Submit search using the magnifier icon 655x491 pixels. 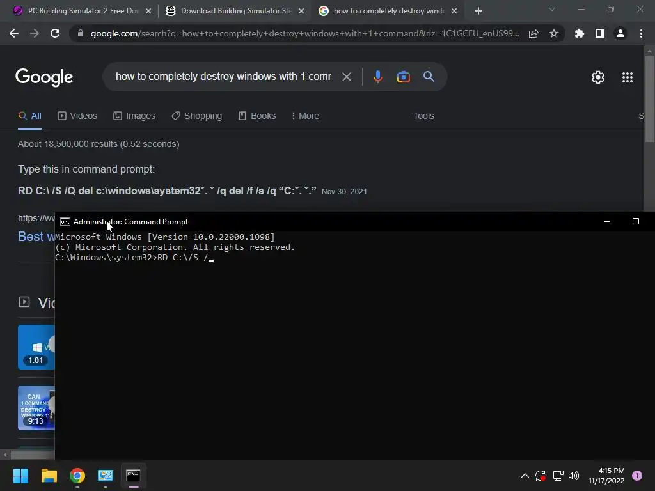tap(429, 77)
